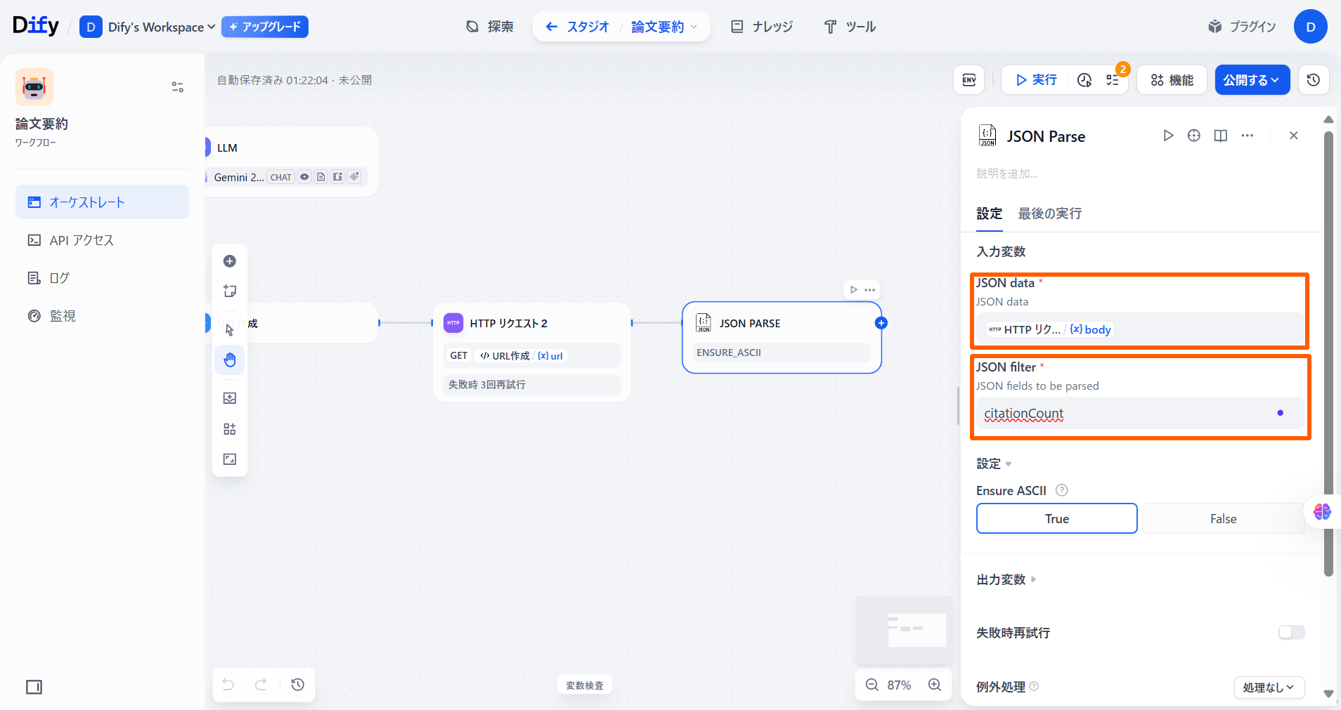Image resolution: width=1341 pixels, height=710 pixels.
Task: Open API アクセス in the sidebar
Action: [82, 240]
